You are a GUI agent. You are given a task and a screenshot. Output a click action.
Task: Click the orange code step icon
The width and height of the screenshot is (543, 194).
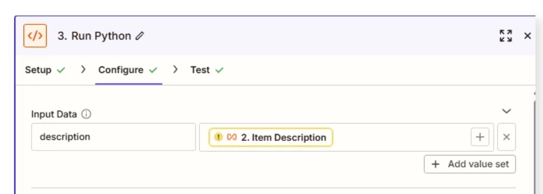[35, 36]
